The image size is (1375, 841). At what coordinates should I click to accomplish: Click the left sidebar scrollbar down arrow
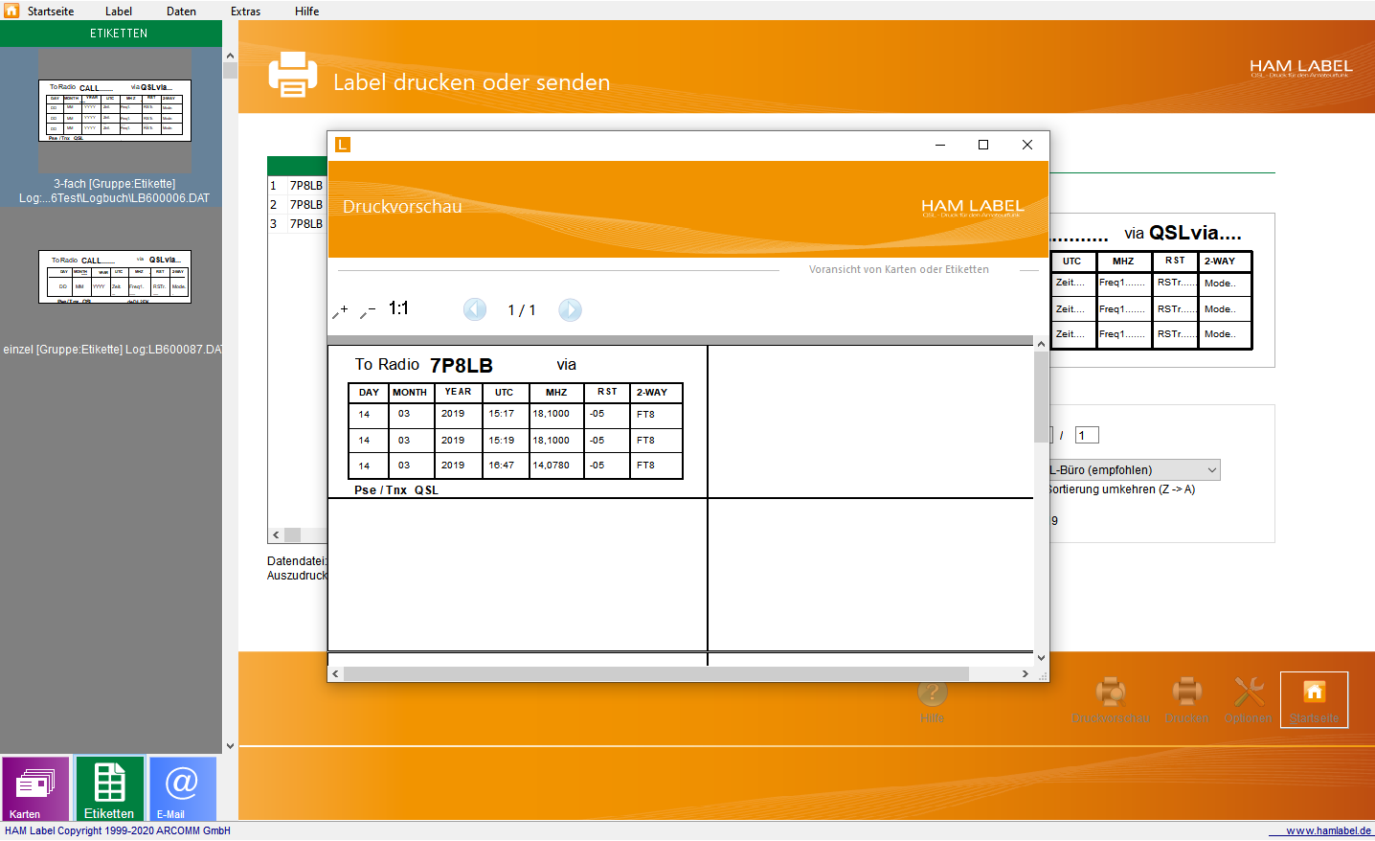point(230,746)
